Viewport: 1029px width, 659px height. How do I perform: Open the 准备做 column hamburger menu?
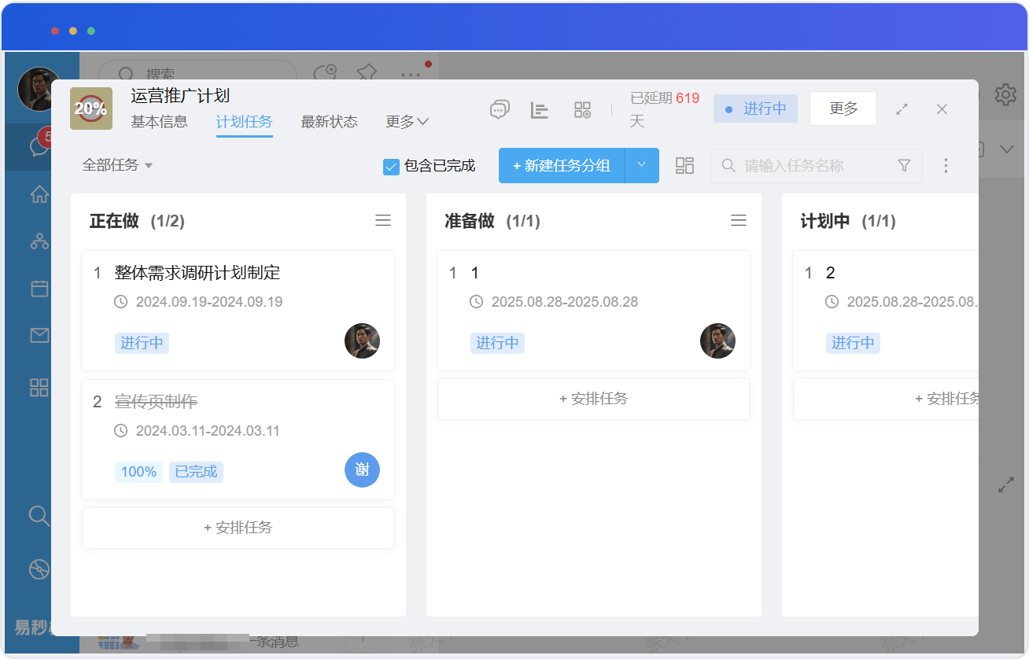[739, 221]
